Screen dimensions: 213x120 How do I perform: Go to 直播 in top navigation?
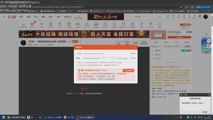28,17
